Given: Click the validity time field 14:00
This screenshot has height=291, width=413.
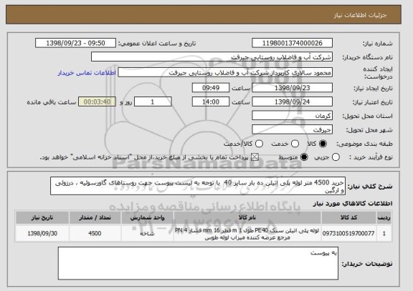Looking at the screenshot, I should (211, 102).
